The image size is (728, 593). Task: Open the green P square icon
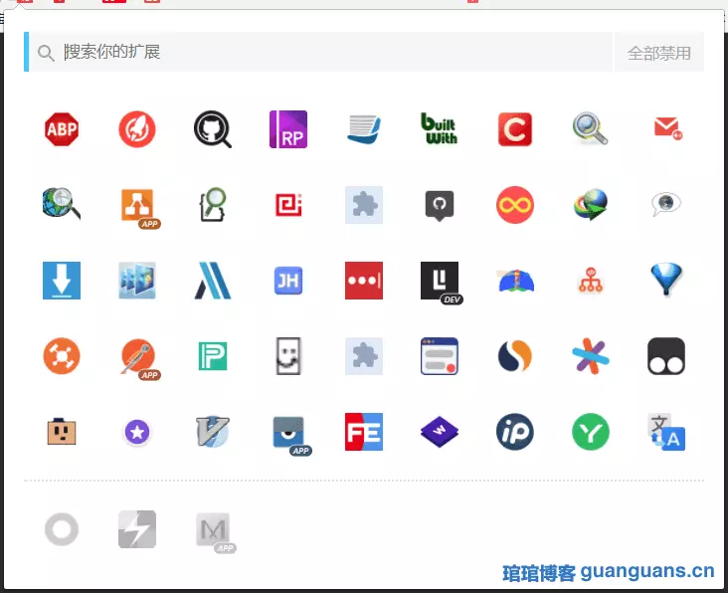(213, 356)
